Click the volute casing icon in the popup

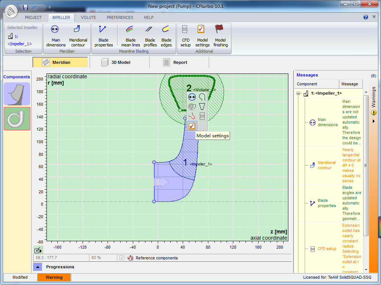tap(192, 107)
